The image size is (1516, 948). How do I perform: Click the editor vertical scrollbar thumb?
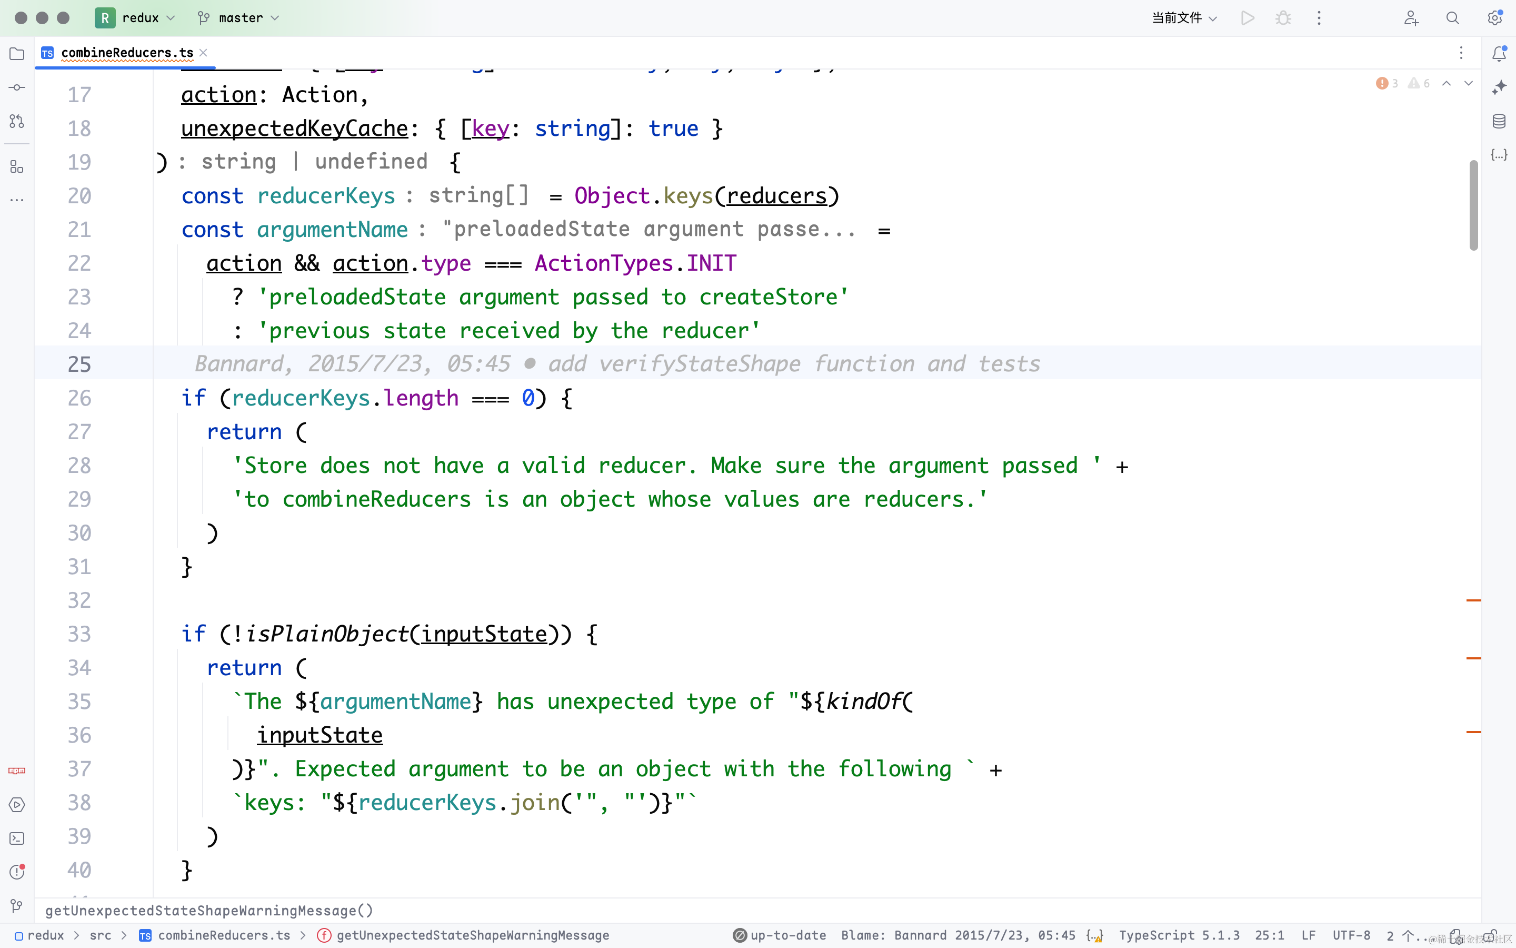1473,205
